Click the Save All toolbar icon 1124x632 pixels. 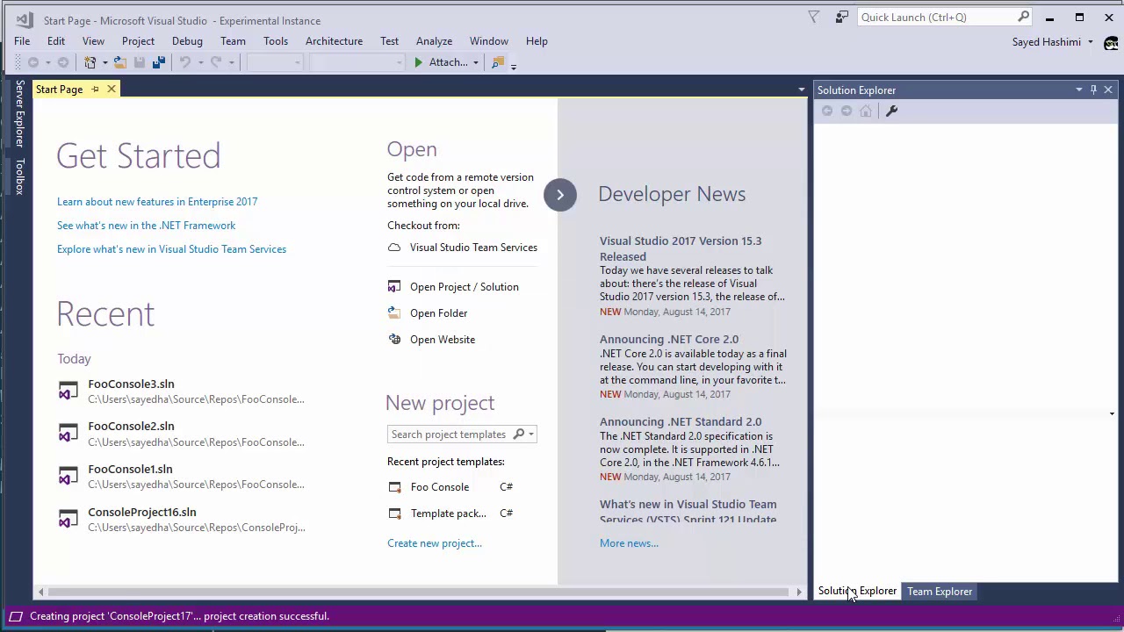click(x=159, y=62)
